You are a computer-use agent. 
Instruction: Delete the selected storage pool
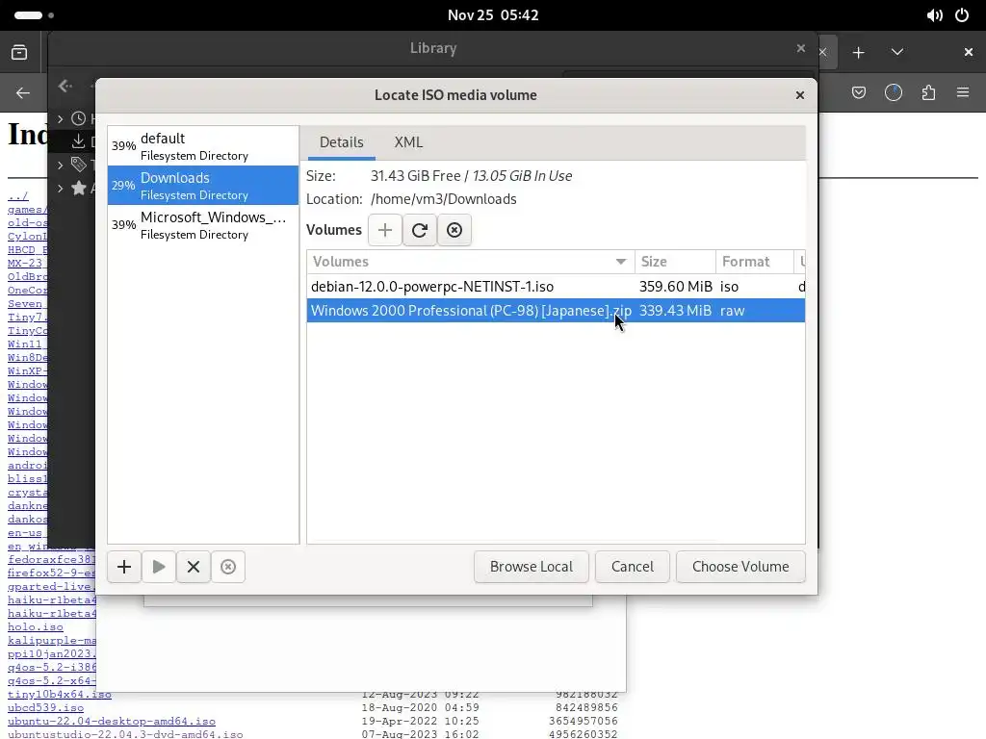pyautogui.click(x=227, y=567)
